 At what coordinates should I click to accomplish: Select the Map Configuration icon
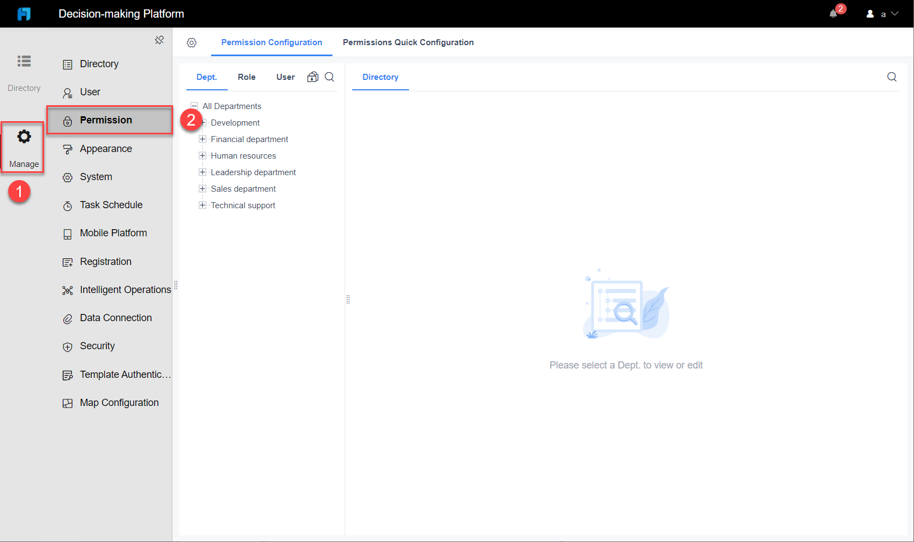[x=67, y=403]
